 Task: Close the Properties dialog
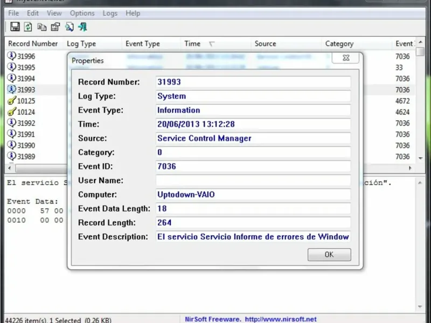click(x=346, y=58)
